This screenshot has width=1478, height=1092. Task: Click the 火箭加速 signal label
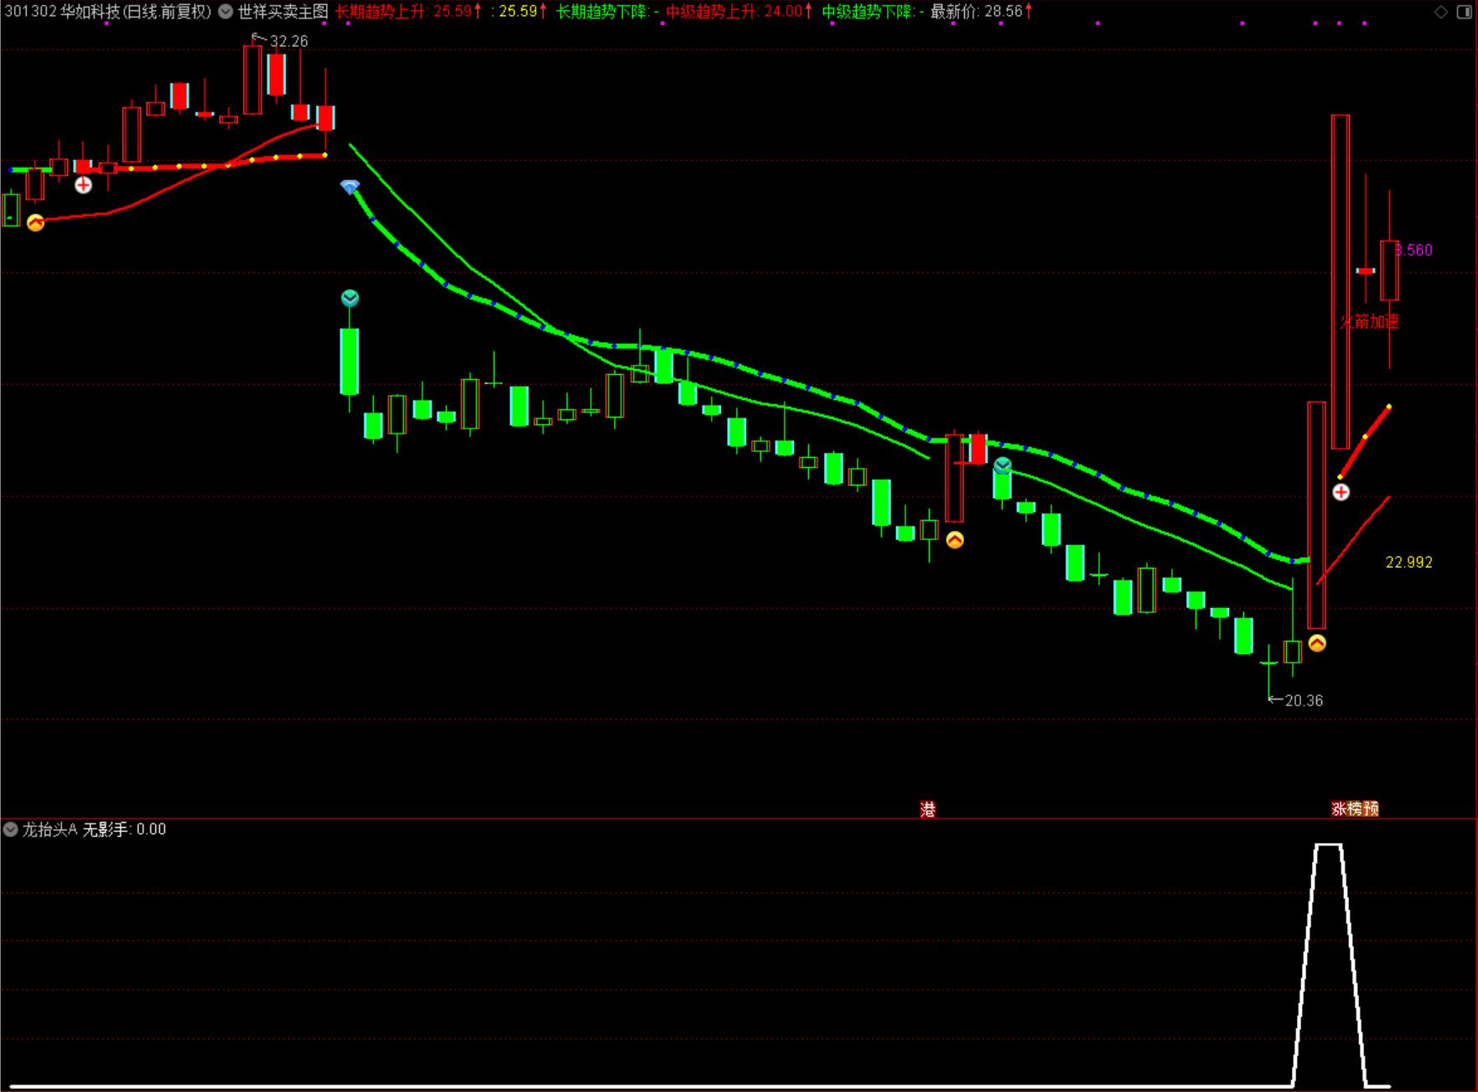point(1369,321)
